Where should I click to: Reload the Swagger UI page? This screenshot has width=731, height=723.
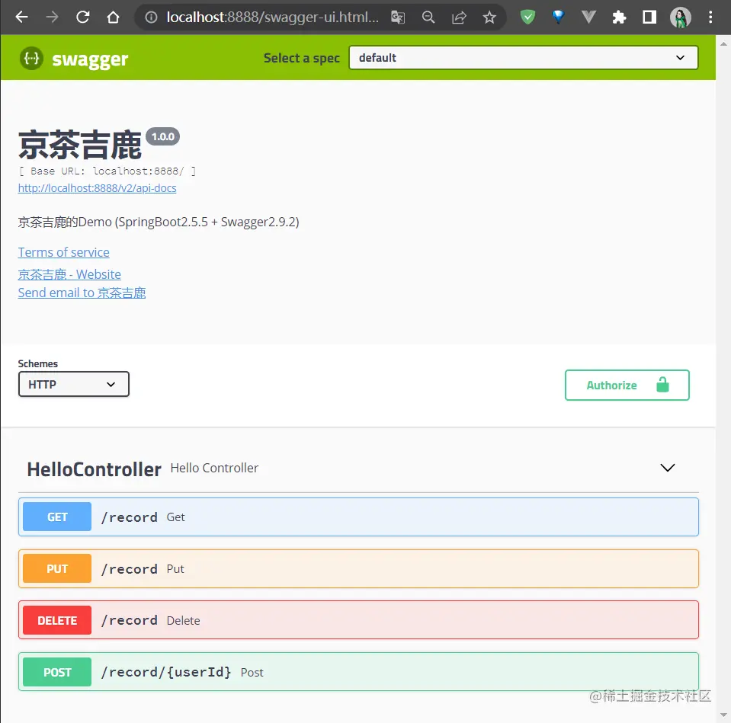click(82, 18)
